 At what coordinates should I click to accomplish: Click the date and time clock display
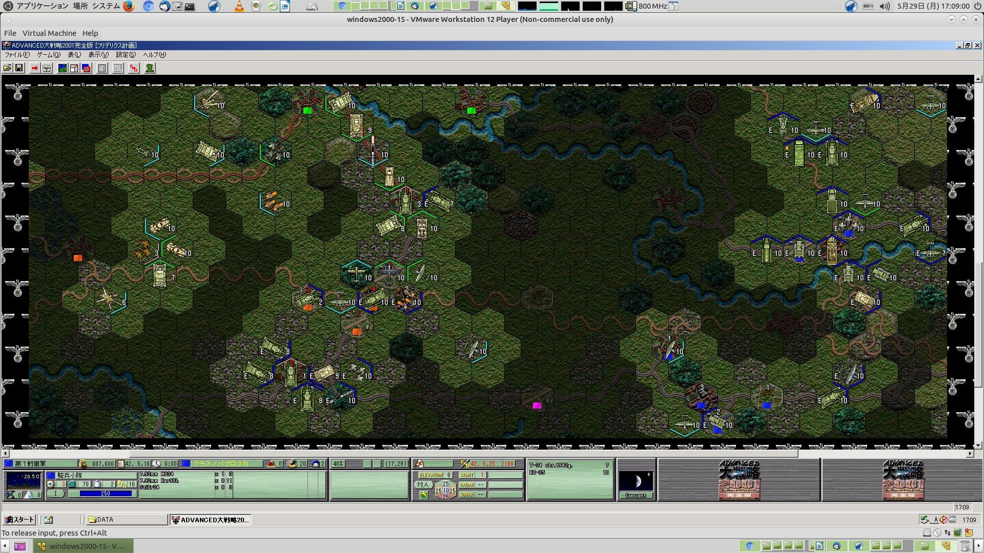click(x=933, y=6)
